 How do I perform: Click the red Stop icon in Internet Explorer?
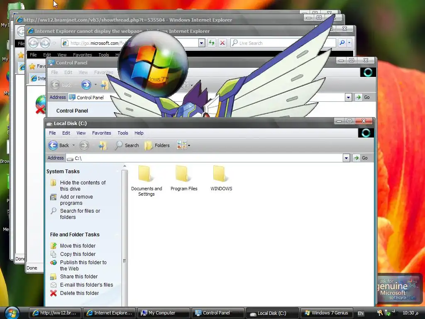[x=222, y=43]
